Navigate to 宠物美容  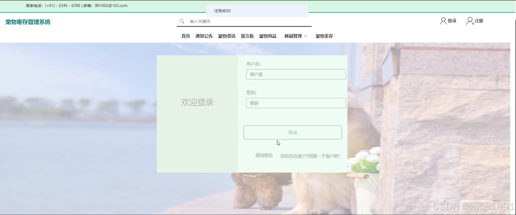click(x=324, y=36)
